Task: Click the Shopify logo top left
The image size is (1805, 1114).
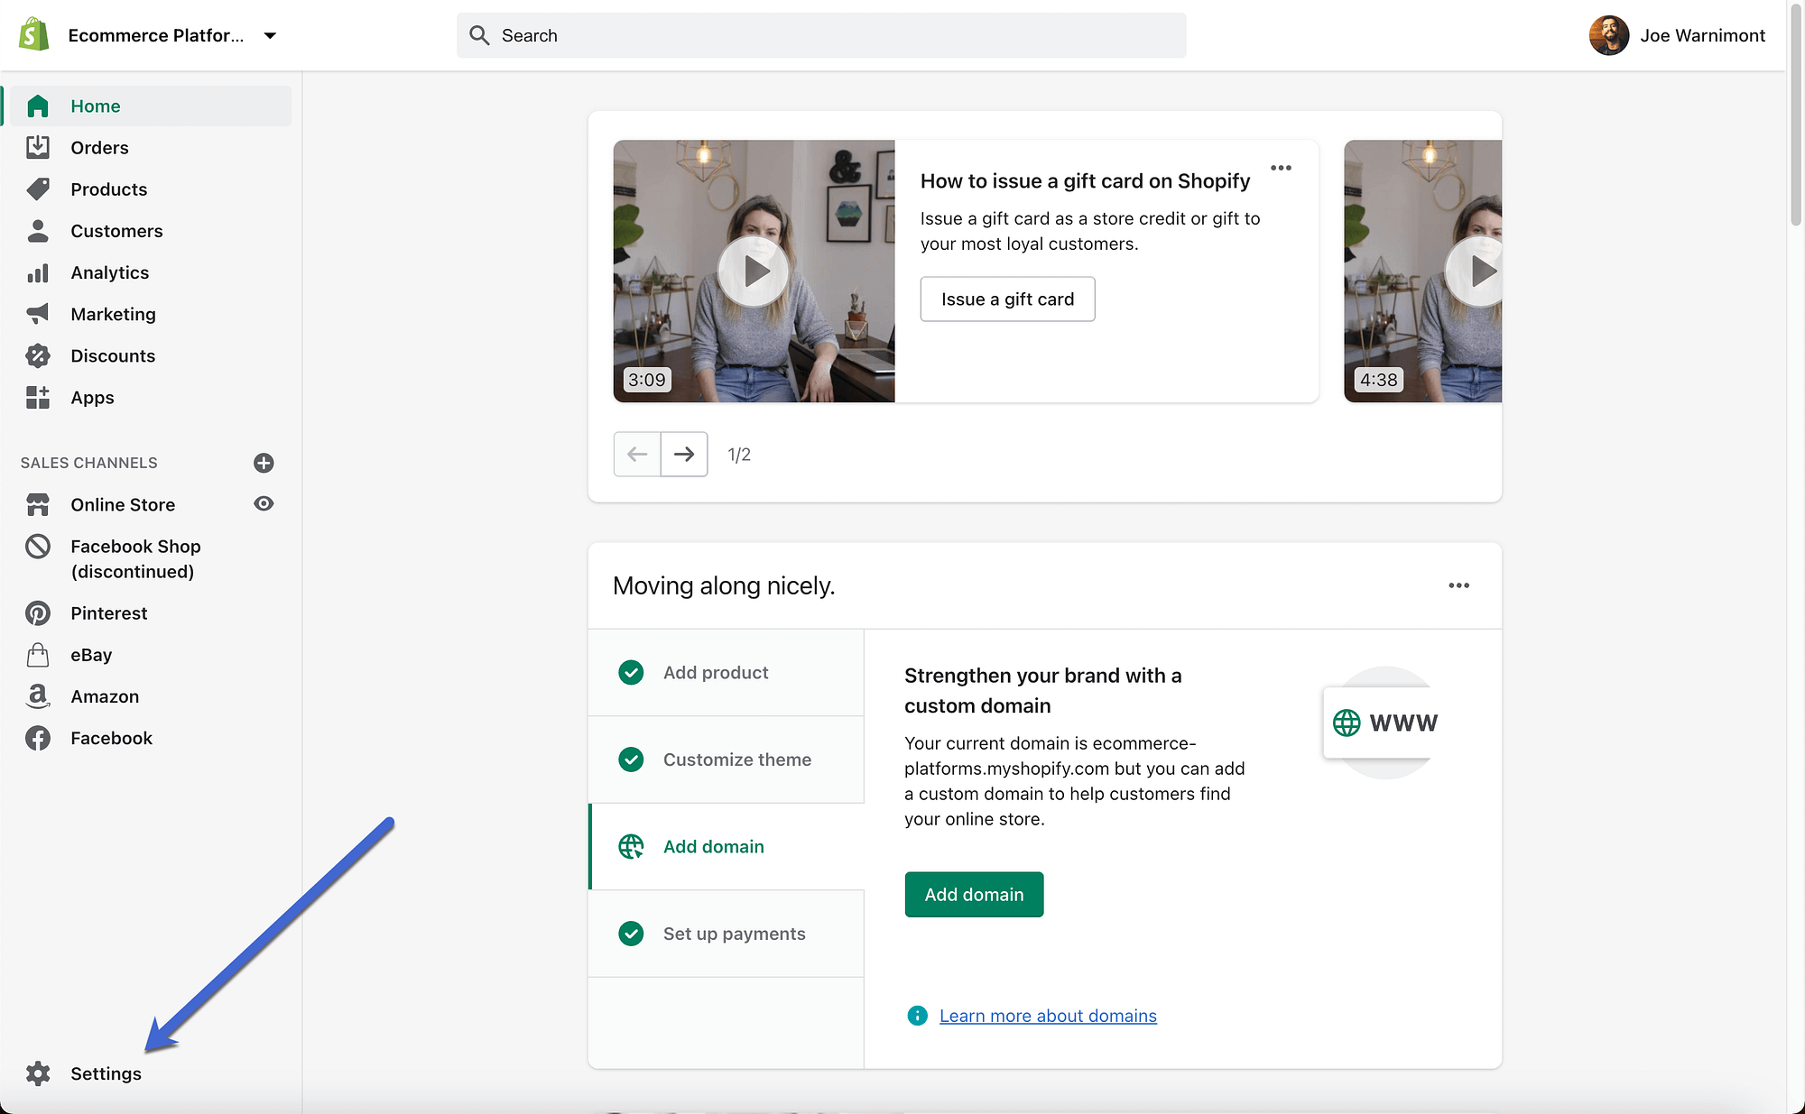Action: coord(32,35)
